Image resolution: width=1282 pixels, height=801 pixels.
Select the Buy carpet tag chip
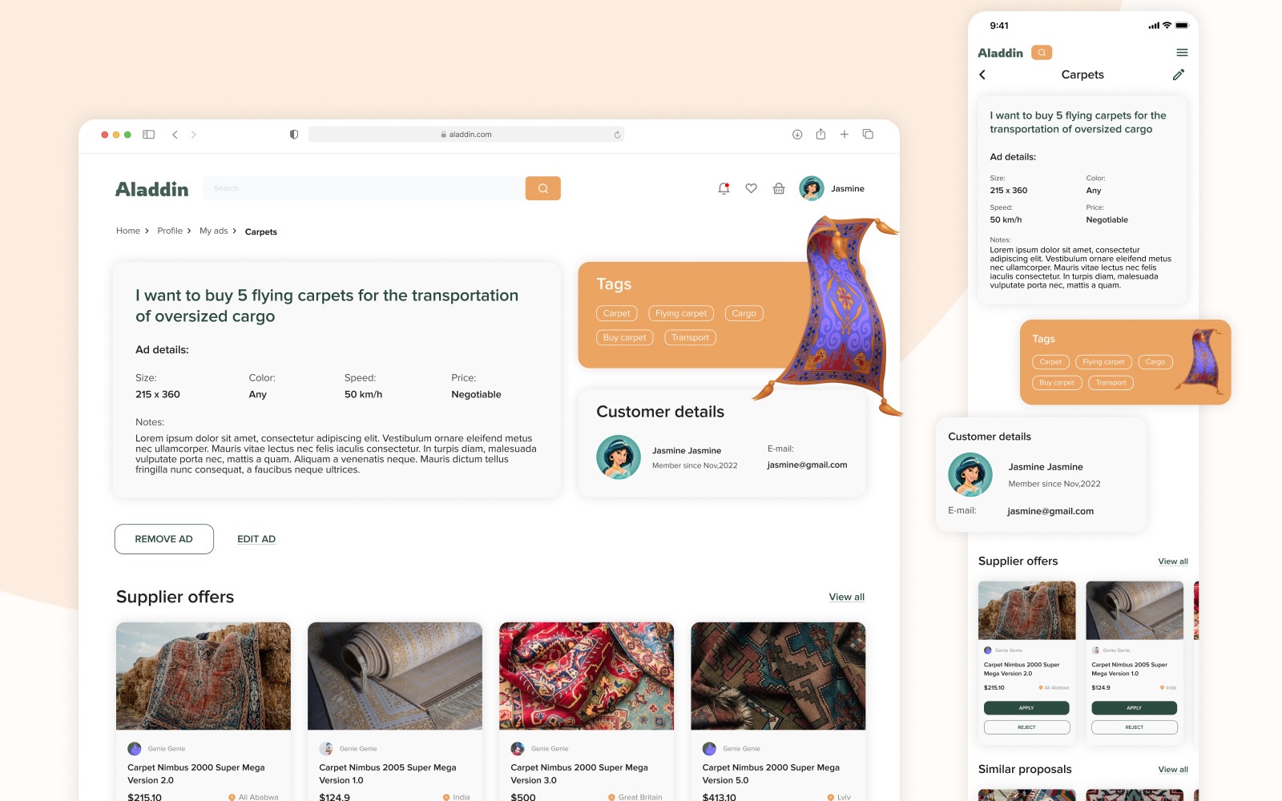(x=624, y=337)
